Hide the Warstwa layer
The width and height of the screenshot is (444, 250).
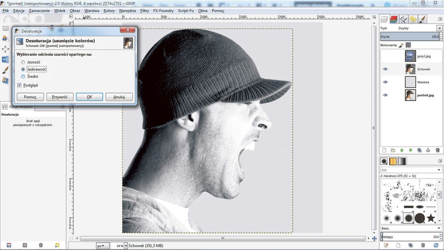click(x=385, y=82)
